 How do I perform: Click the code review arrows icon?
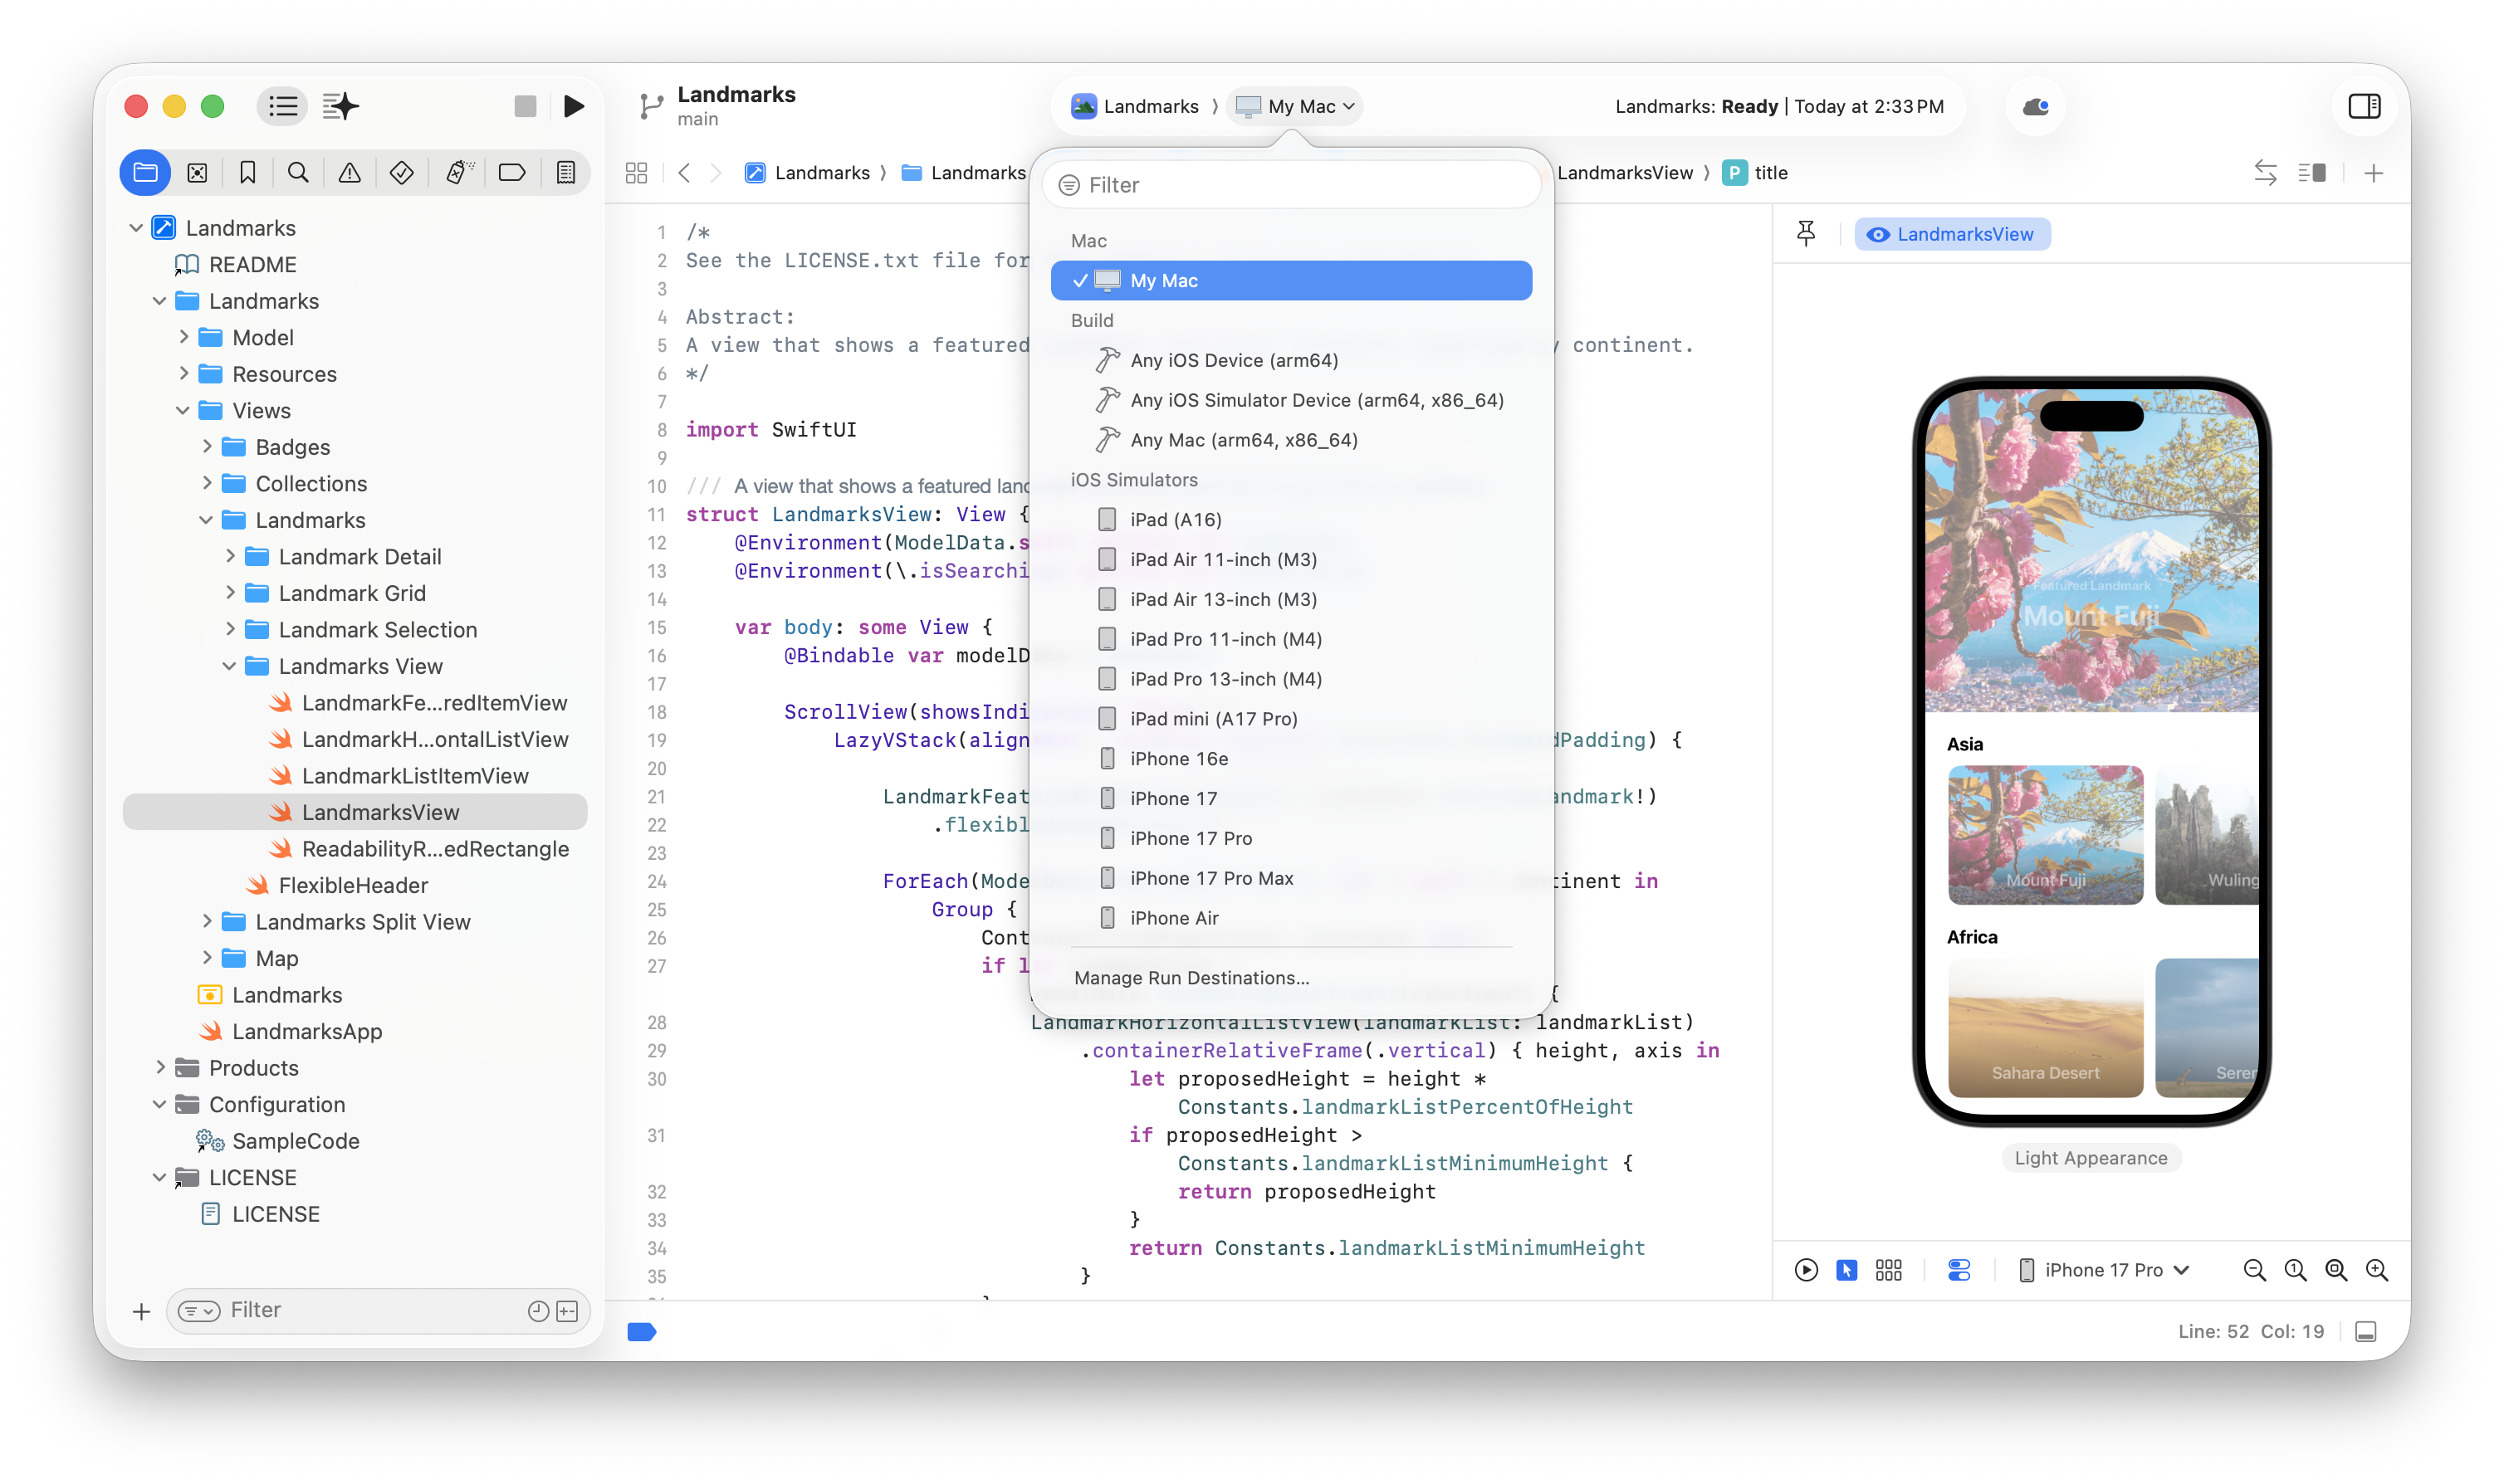2265,173
